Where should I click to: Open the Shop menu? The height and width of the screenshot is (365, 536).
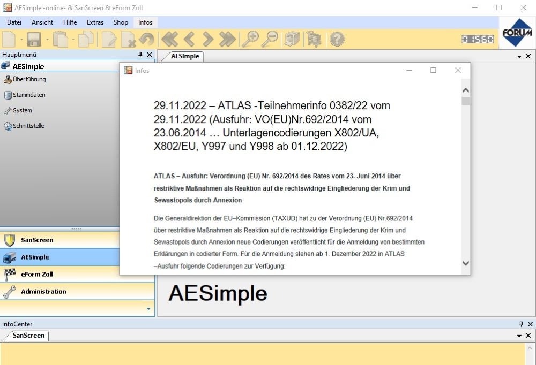[x=121, y=22]
